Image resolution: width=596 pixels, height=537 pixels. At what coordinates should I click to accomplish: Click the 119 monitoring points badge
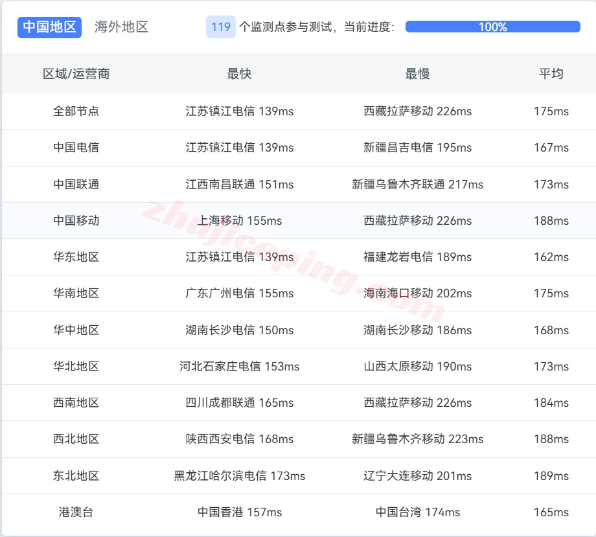pos(220,27)
